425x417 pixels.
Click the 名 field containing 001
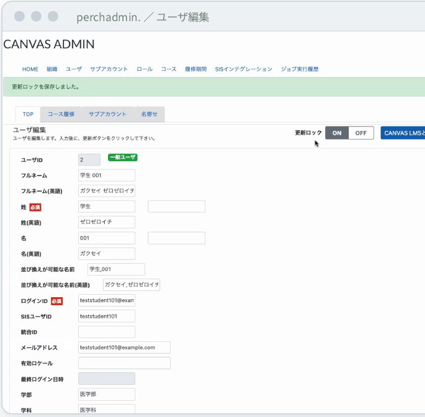coord(107,238)
